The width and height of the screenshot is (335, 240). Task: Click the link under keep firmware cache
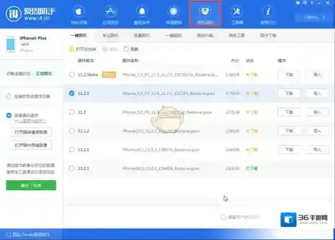tap(30, 121)
